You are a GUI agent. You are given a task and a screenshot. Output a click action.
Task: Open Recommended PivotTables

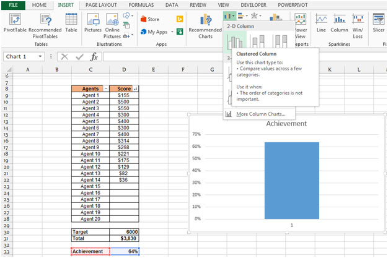tap(45, 26)
